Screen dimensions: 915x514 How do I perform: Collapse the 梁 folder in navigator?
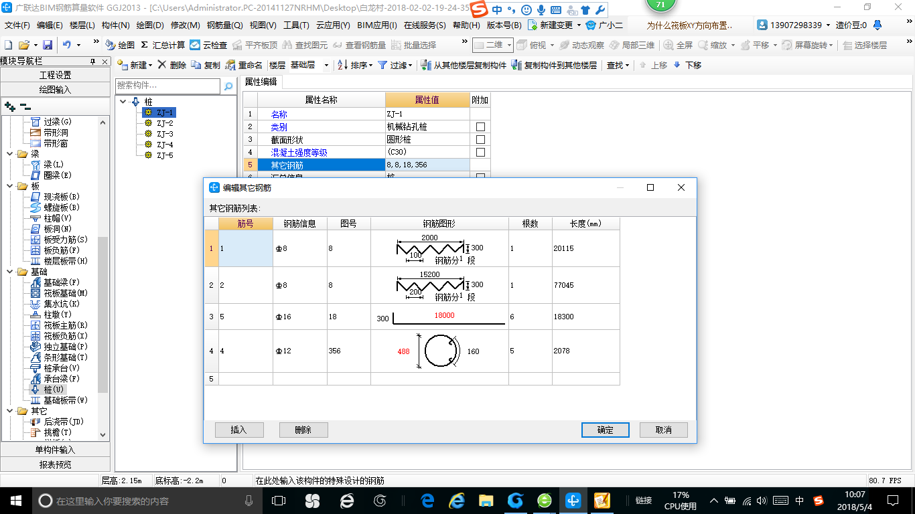tap(10, 154)
